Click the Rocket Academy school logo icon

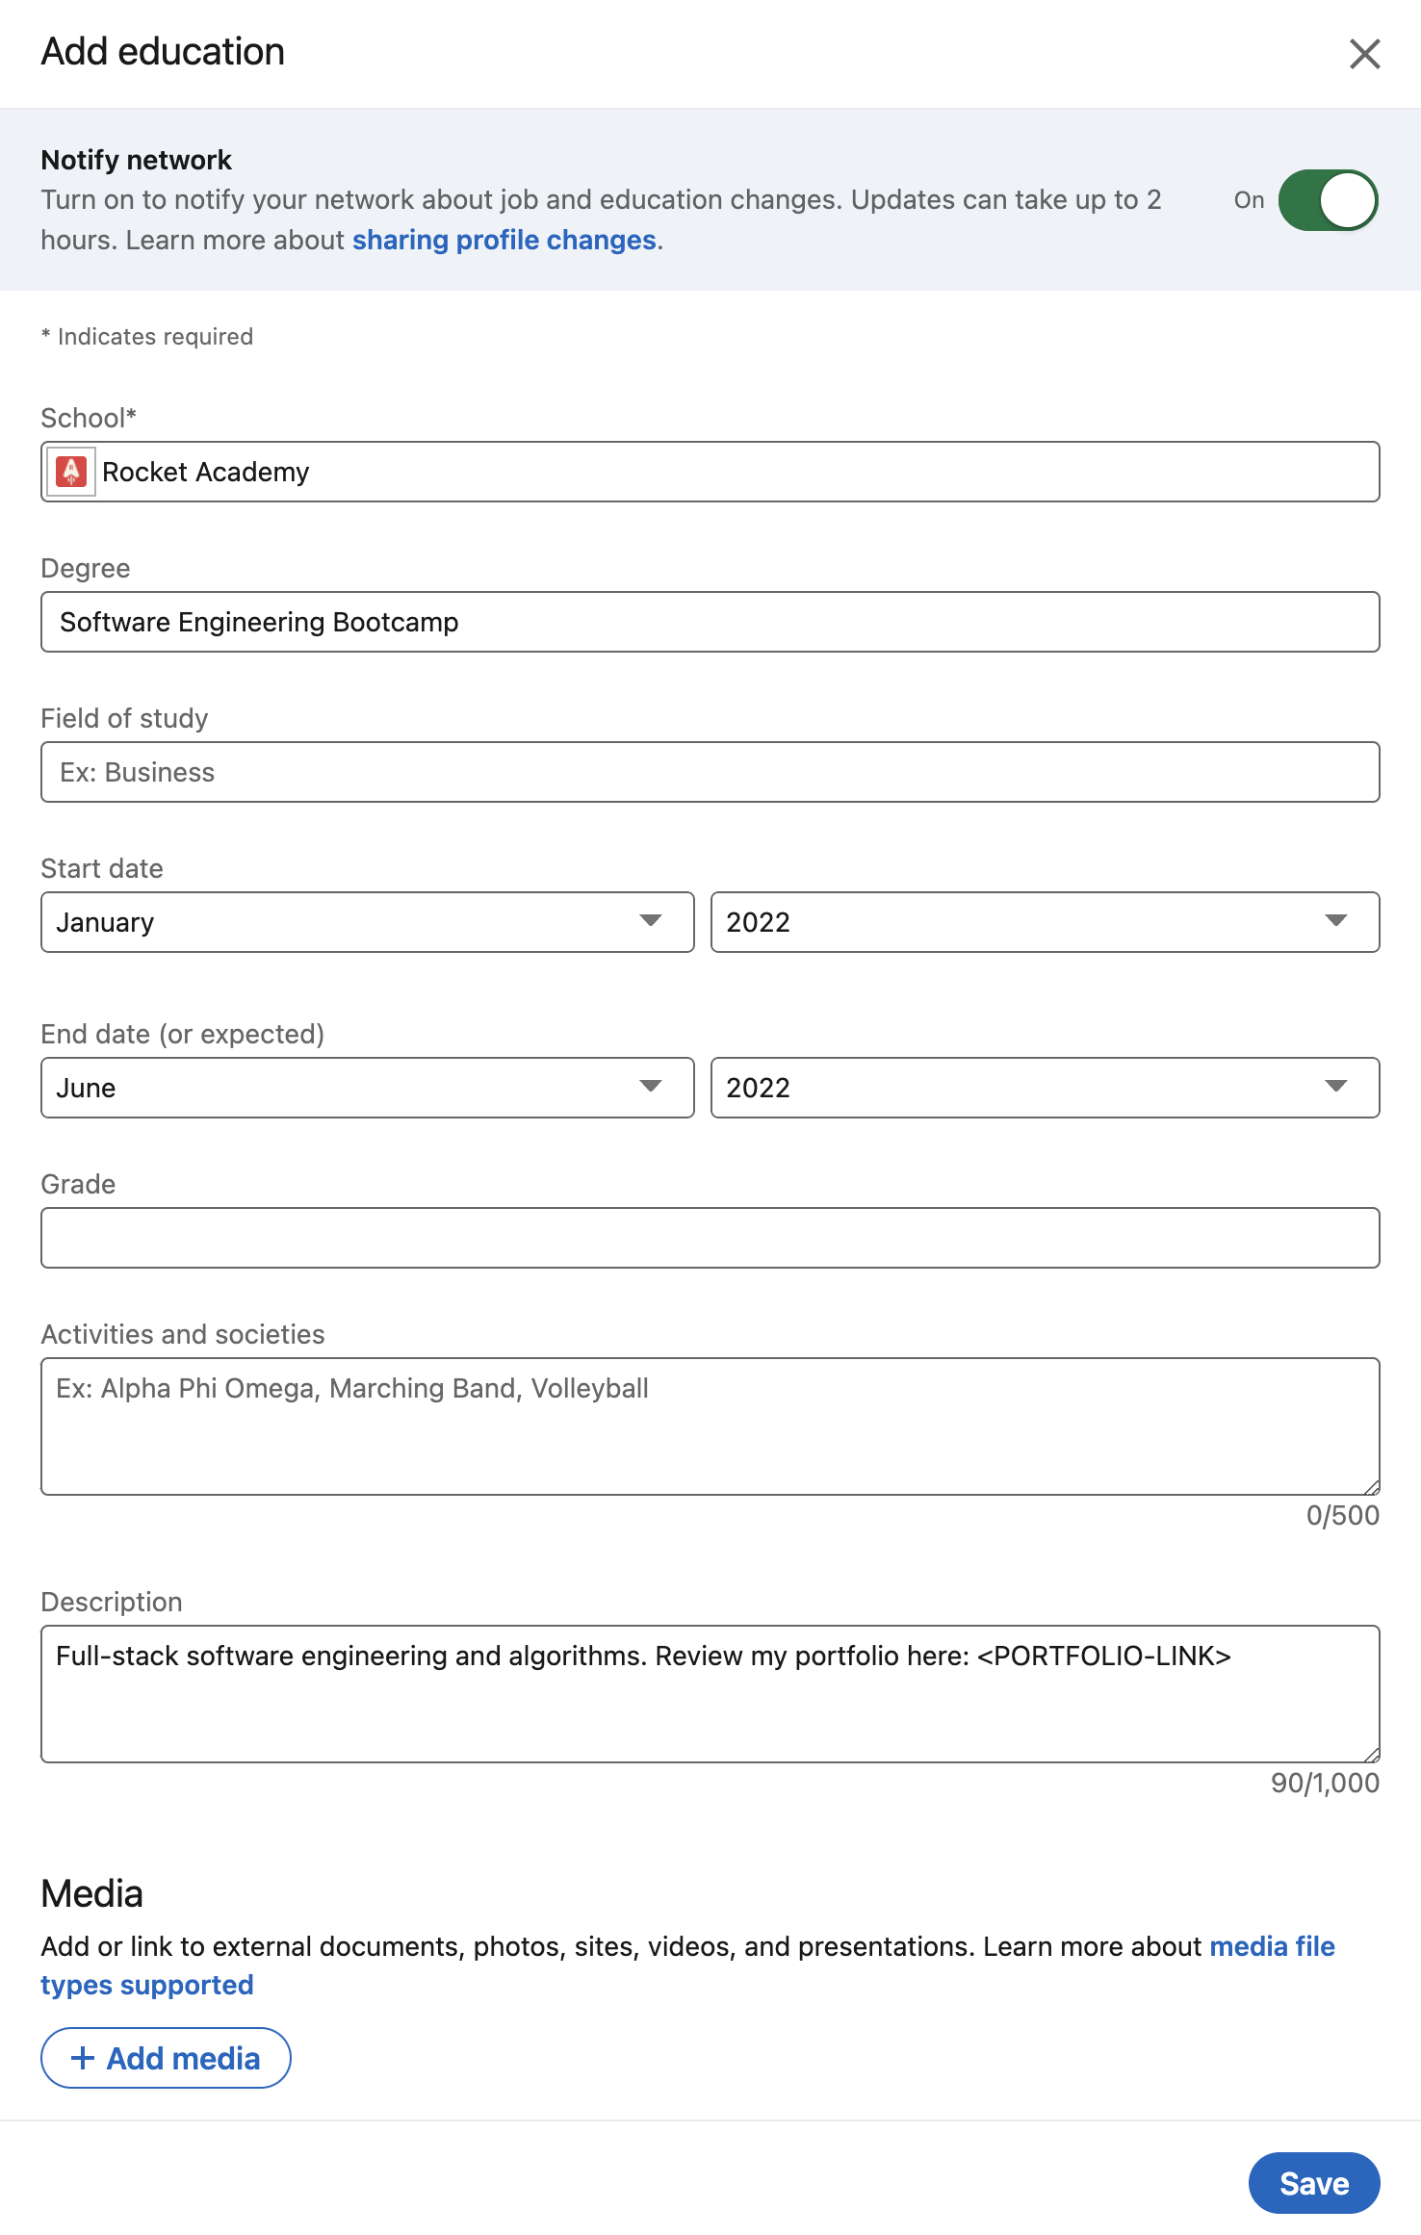tap(71, 472)
